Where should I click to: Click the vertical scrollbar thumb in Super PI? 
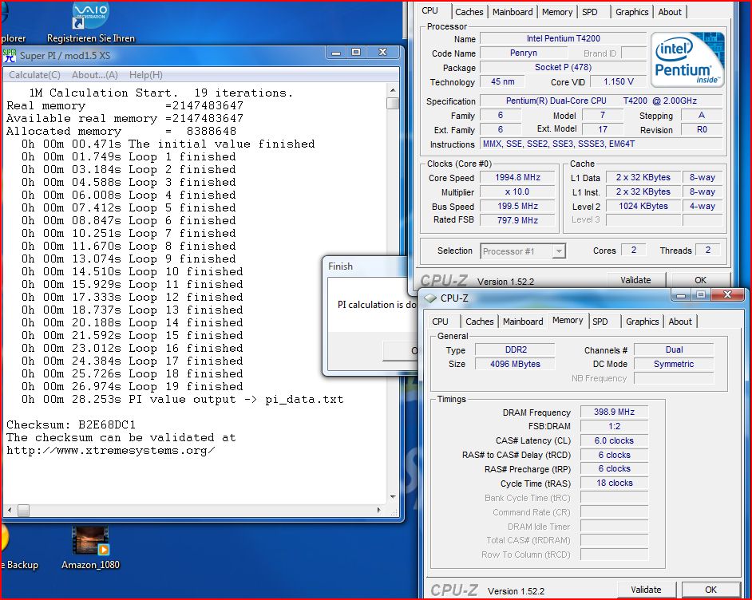pos(393,103)
